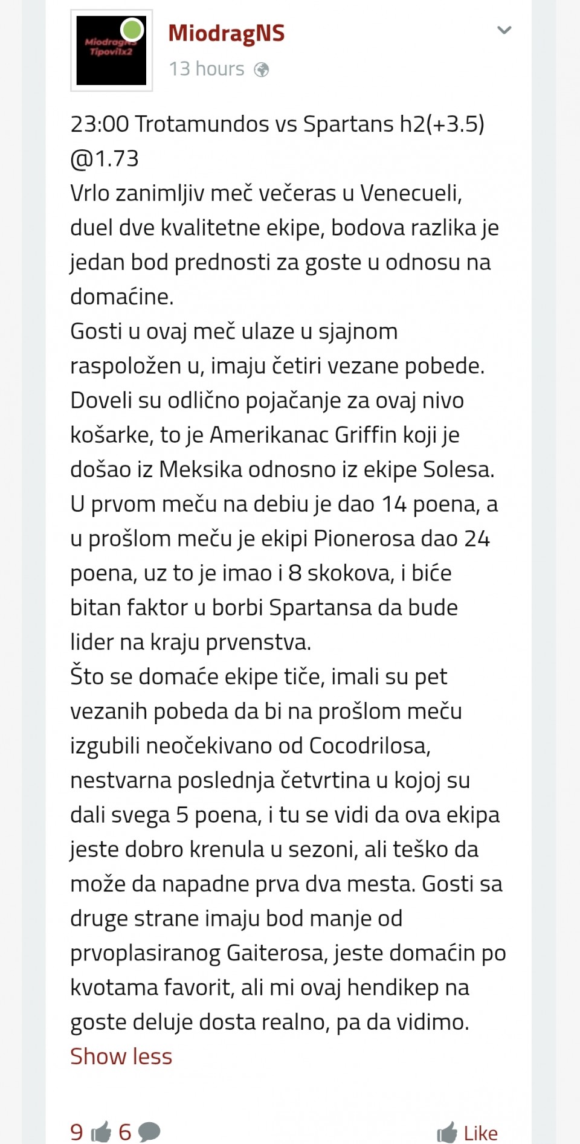This screenshot has height=1144, width=580.
Task: Open the 6 comments count
Action: pyautogui.click(x=125, y=1131)
